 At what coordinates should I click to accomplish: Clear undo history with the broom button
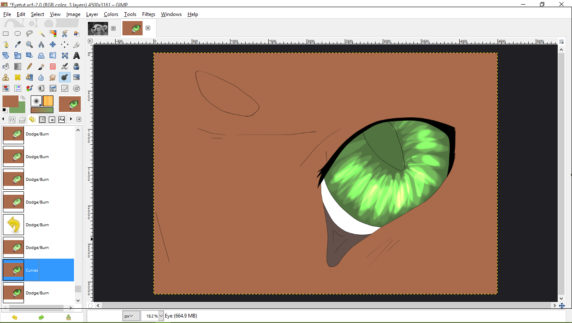68,318
